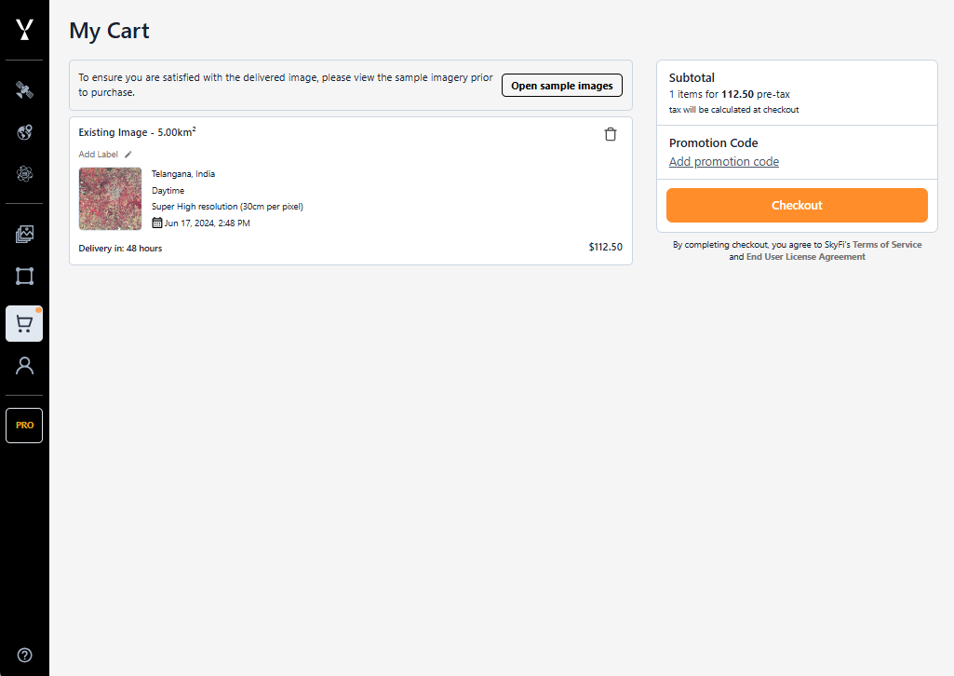Open the satellite tasking icon in sidebar

pyautogui.click(x=24, y=90)
